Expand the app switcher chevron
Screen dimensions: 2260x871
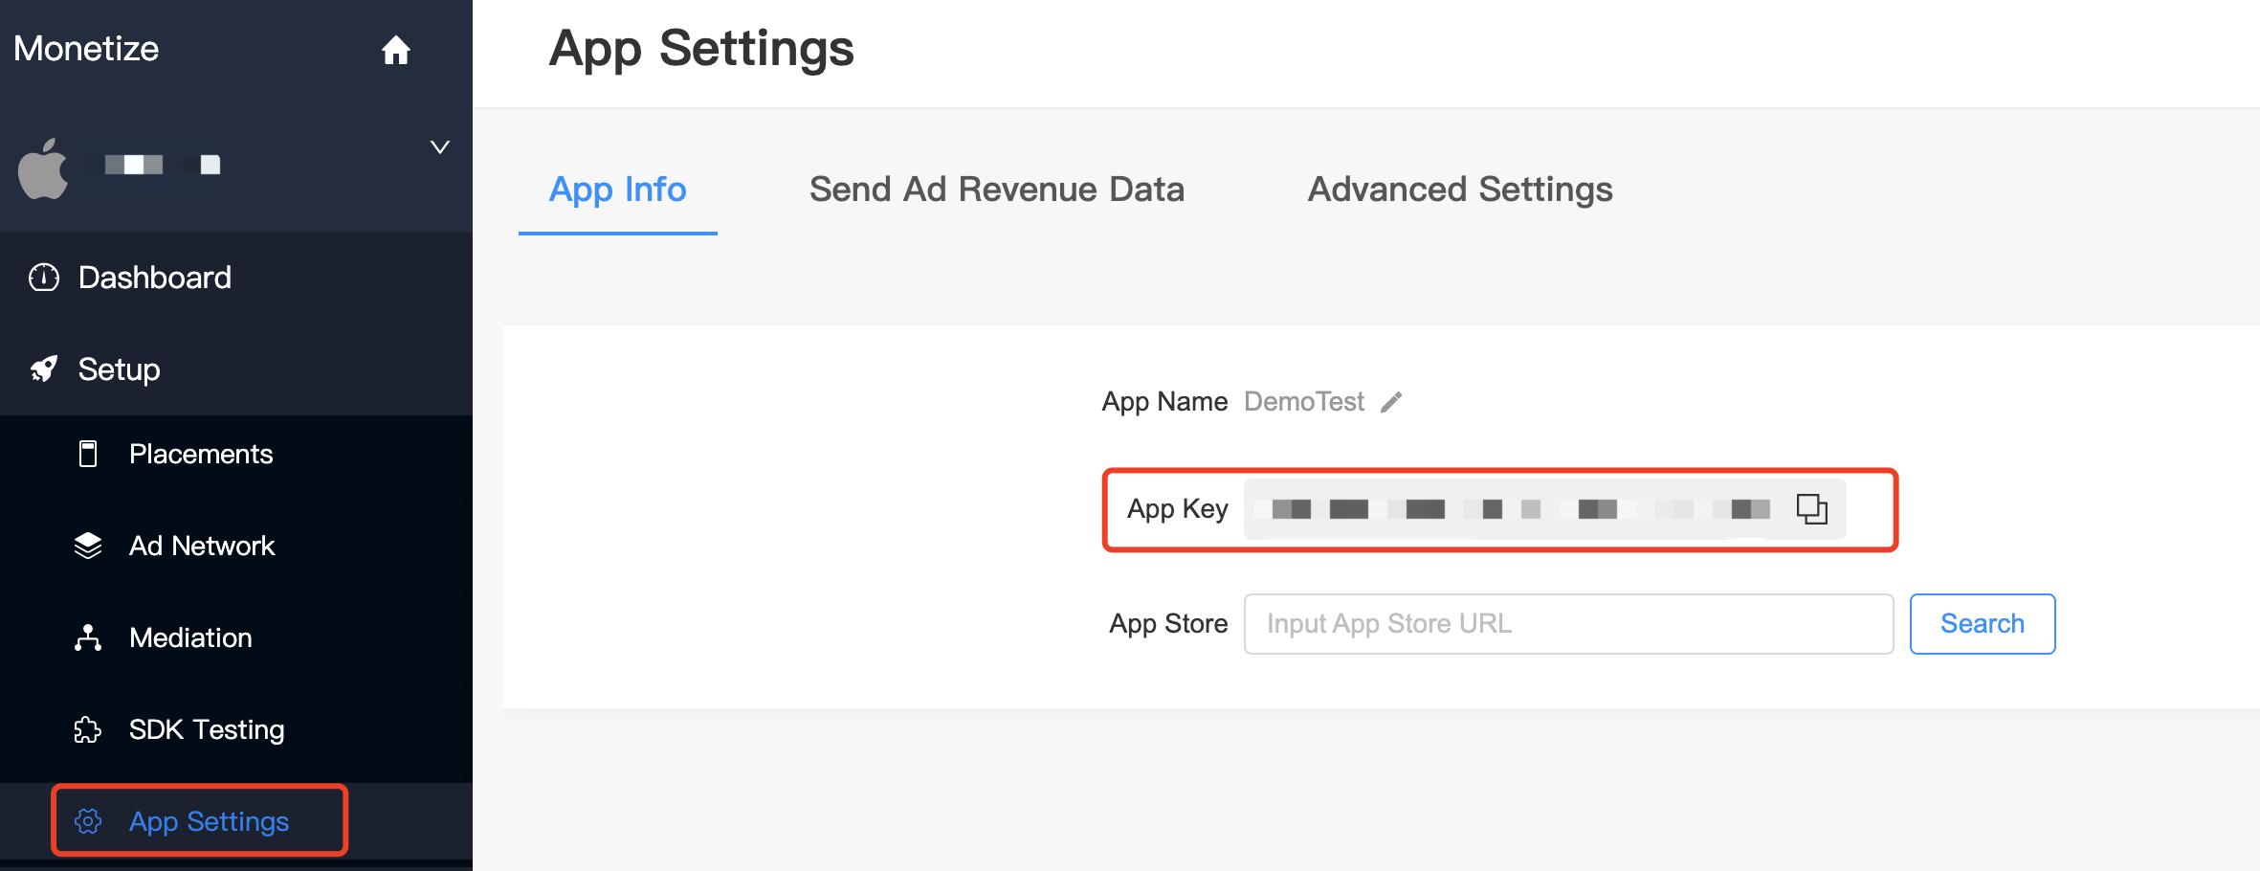440,147
